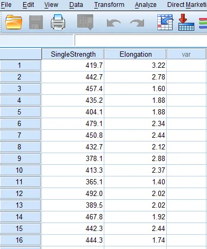Screen dimensions: 207x249
Task: Click Elongation cell in row 15
Action: (136, 228)
